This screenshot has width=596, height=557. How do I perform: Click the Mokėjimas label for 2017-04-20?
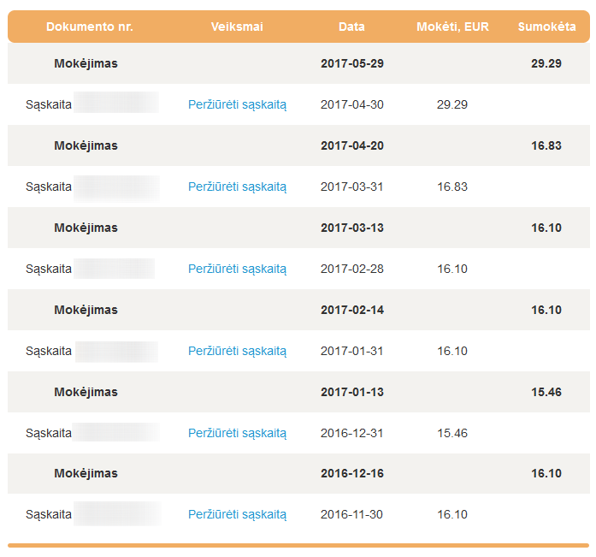pyautogui.click(x=86, y=145)
